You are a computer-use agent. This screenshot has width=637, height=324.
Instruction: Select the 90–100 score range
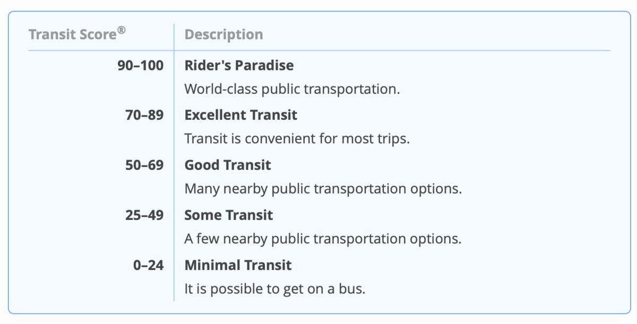click(x=141, y=66)
